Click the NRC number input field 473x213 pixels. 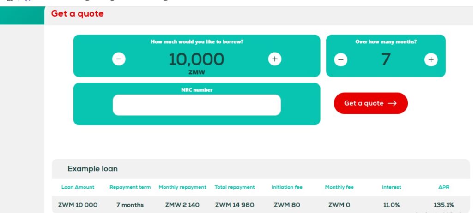pos(197,105)
